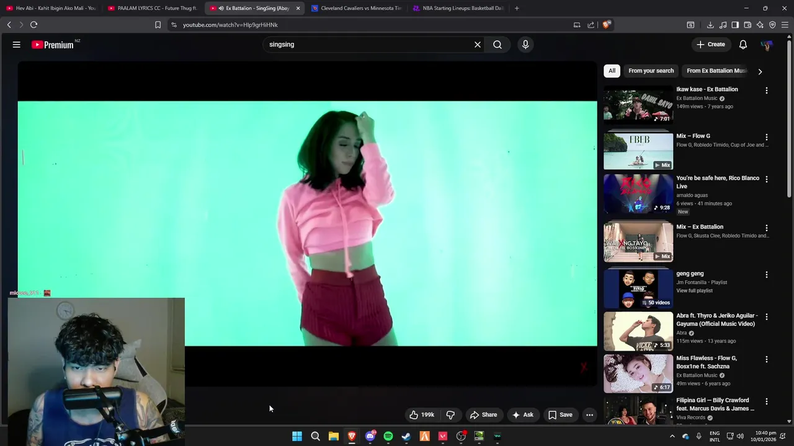794x446 pixels.
Task: Open the Windows Start menu
Action: point(297,436)
